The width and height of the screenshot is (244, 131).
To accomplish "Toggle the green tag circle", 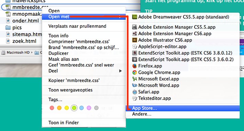I will [74, 108].
